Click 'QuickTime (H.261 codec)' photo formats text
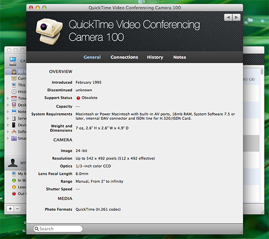 tap(98, 209)
